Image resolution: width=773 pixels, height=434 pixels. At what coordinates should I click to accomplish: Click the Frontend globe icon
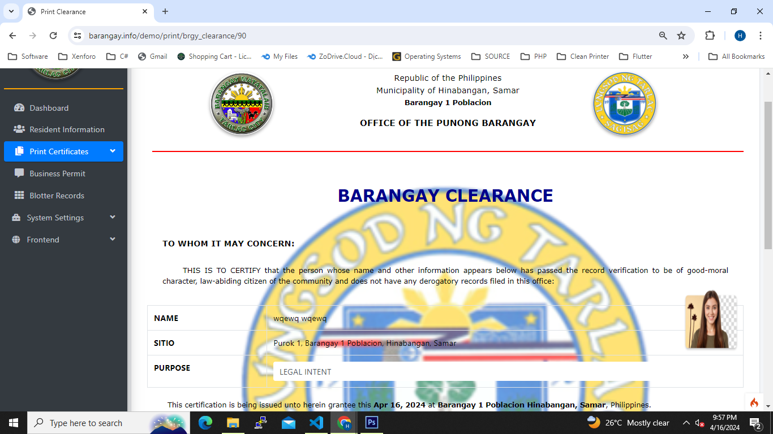(x=16, y=240)
